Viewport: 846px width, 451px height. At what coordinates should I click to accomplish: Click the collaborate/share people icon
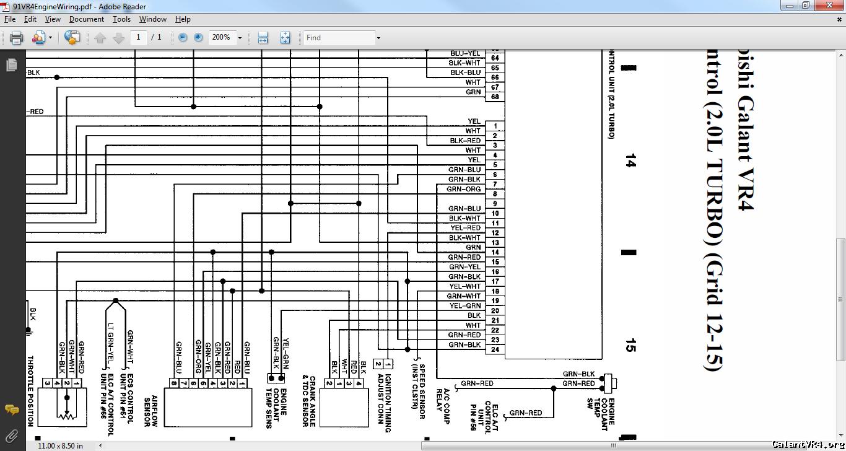(x=38, y=38)
